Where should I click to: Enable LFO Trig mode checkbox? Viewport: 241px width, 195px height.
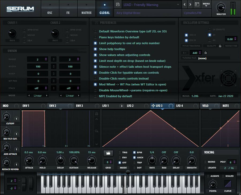click(120, 152)
